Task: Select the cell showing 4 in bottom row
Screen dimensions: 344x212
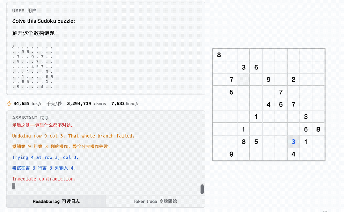Action: 293,154
